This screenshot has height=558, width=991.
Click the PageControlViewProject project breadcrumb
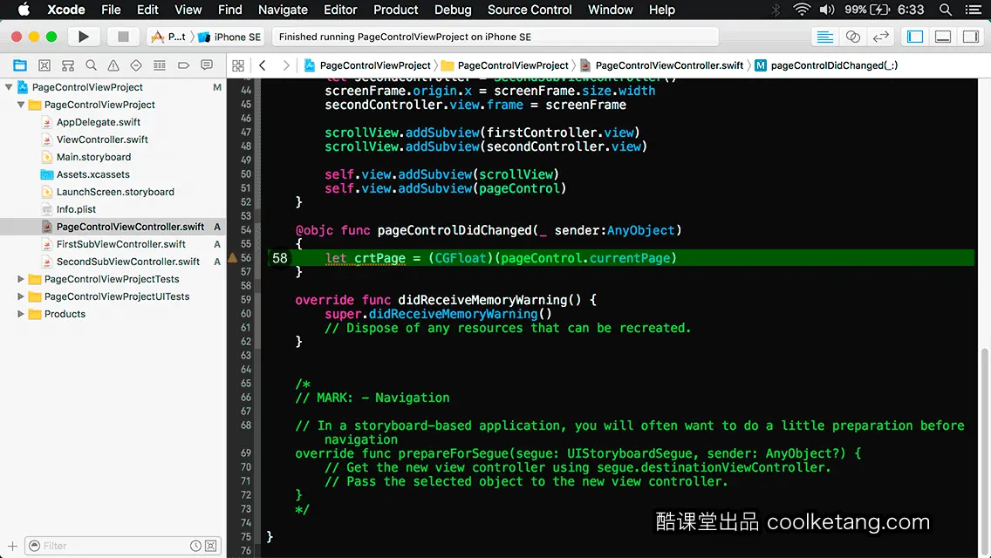[x=367, y=65]
